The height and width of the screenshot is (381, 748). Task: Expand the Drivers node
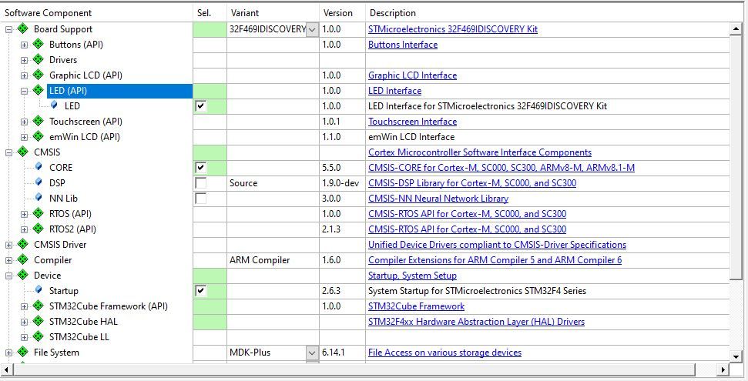tap(24, 60)
